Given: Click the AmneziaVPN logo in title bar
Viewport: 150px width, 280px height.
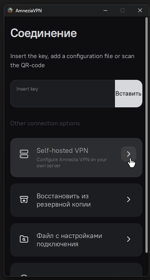Looking at the screenshot, I should point(10,10).
